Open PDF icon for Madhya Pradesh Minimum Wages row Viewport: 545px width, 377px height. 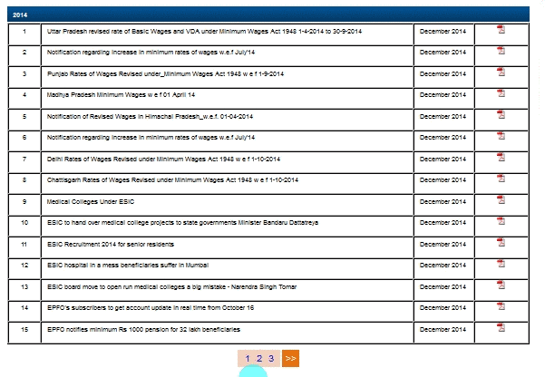(501, 93)
